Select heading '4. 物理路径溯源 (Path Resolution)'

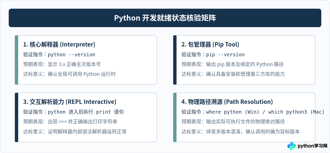[x=227, y=102]
